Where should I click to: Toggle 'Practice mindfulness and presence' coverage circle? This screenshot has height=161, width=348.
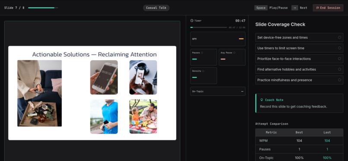339,80
